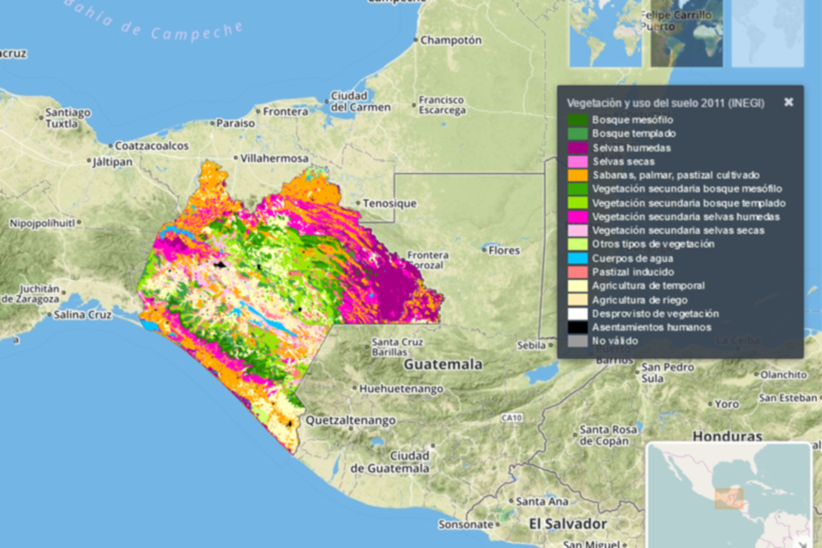Viewport: 822px width, 548px height.
Task: Click the 'Asentamientos humanos' legend label
Action: [x=652, y=327]
